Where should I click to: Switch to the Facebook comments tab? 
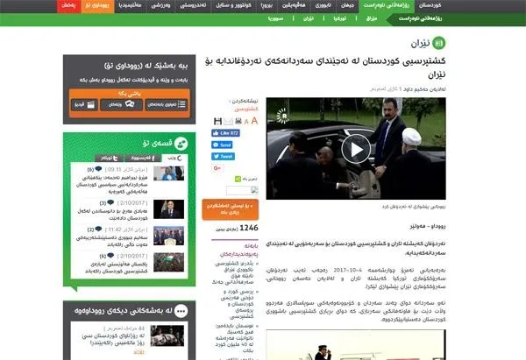[143, 158]
